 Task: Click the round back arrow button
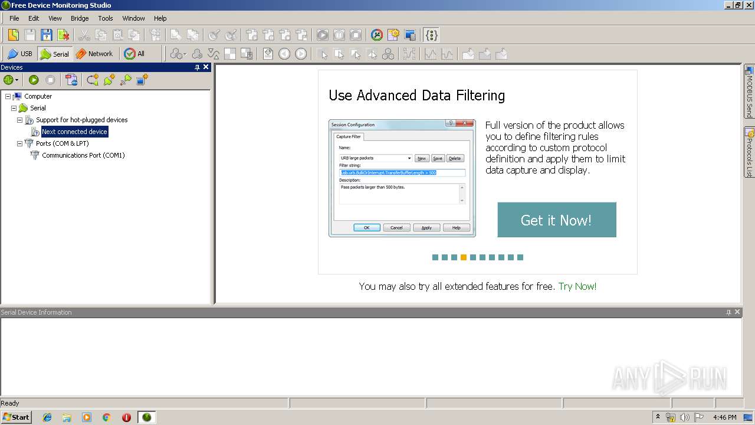284,54
